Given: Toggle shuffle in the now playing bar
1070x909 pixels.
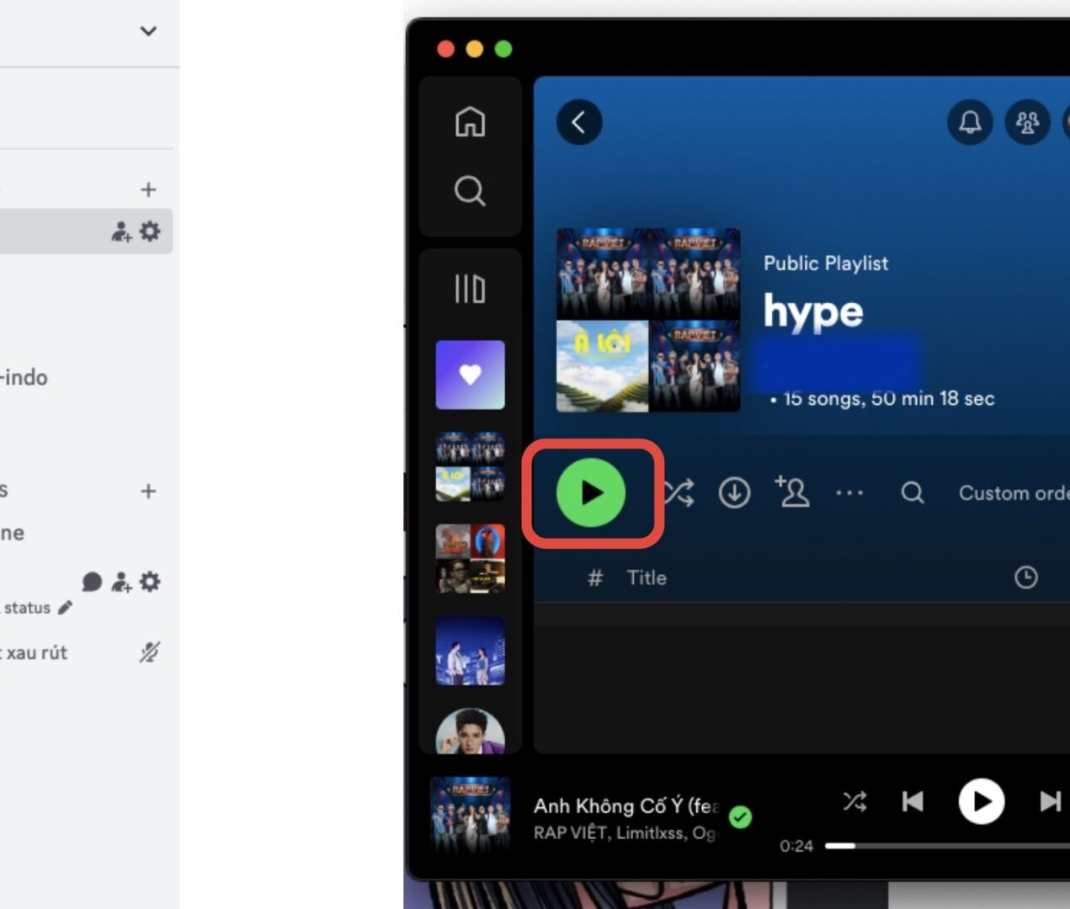Looking at the screenshot, I should (854, 801).
